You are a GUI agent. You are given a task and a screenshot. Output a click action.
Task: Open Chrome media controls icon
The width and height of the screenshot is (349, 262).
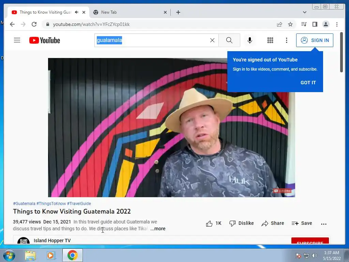(304, 24)
